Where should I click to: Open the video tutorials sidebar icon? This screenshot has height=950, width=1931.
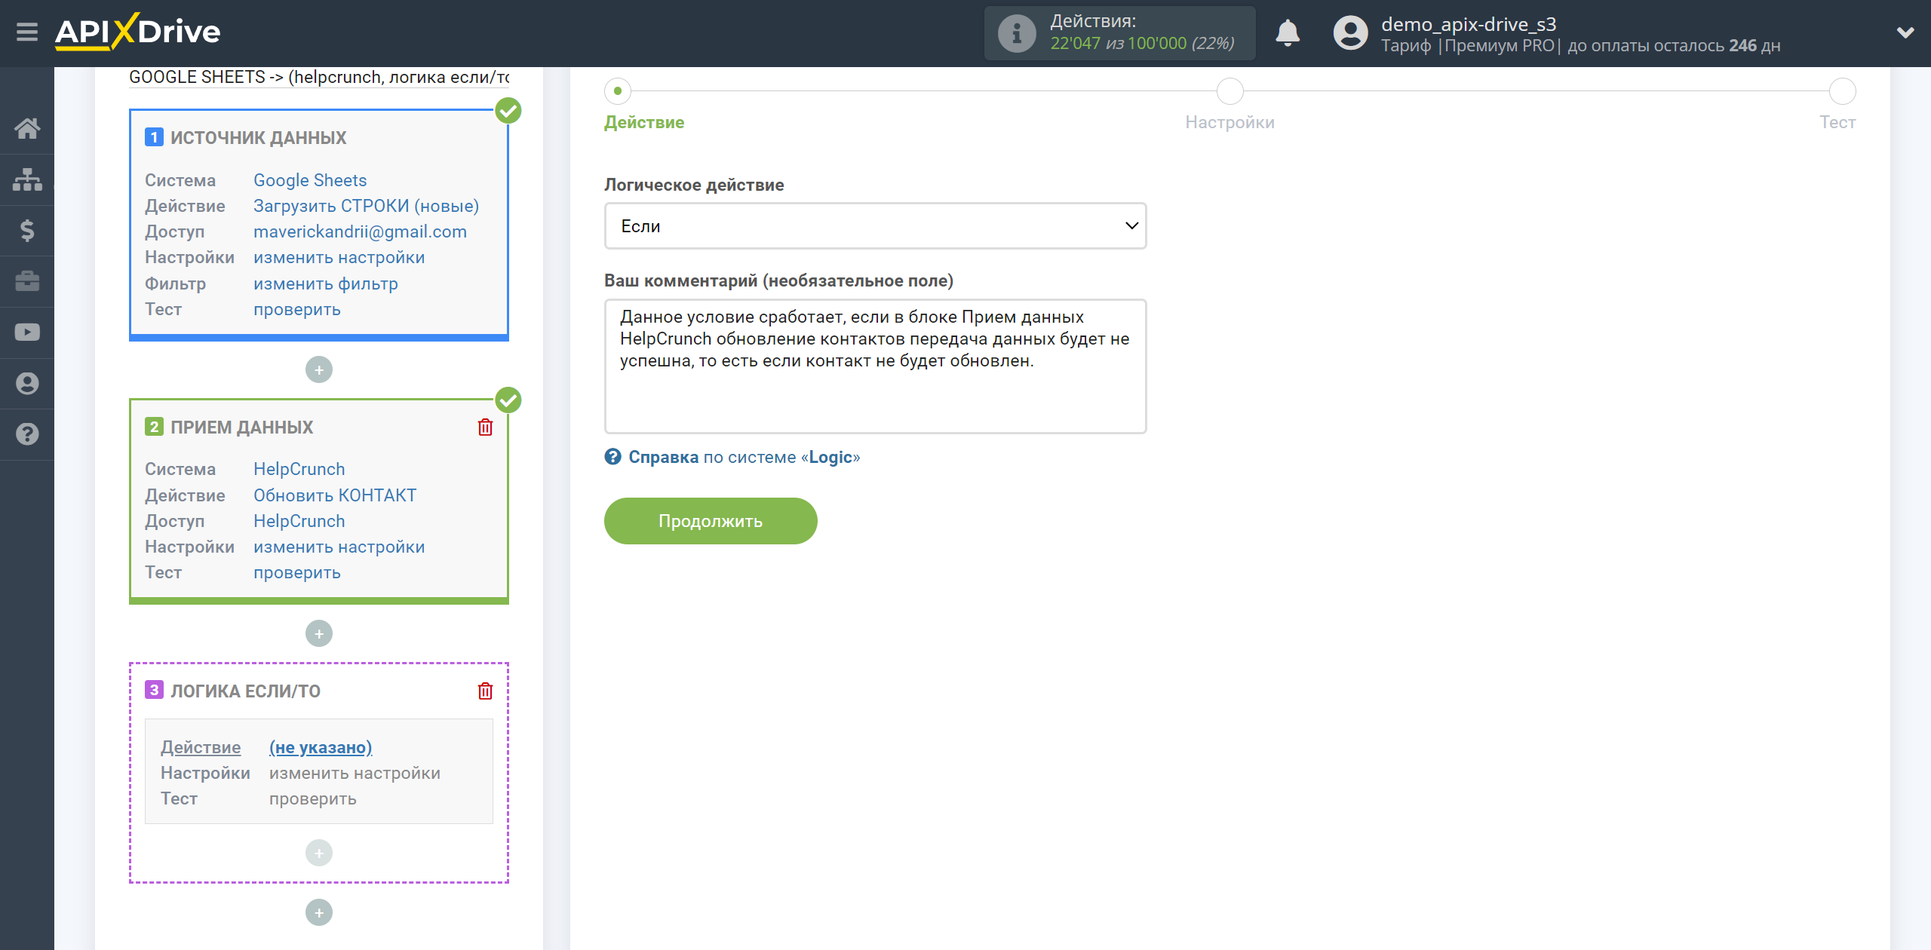tap(27, 332)
